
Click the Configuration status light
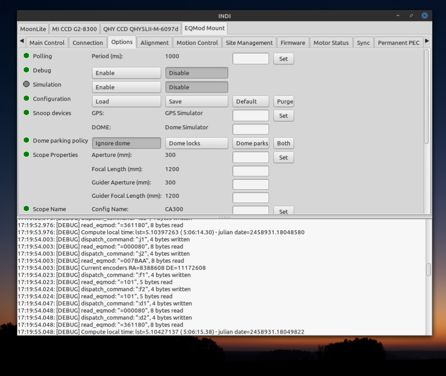point(26,98)
